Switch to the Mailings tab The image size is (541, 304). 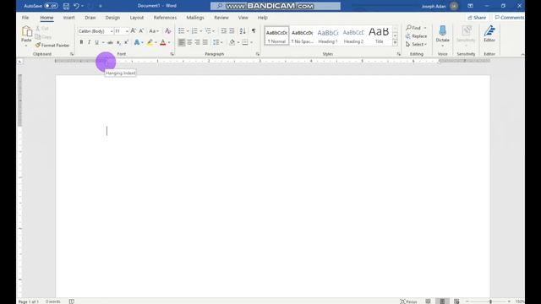[195, 17]
